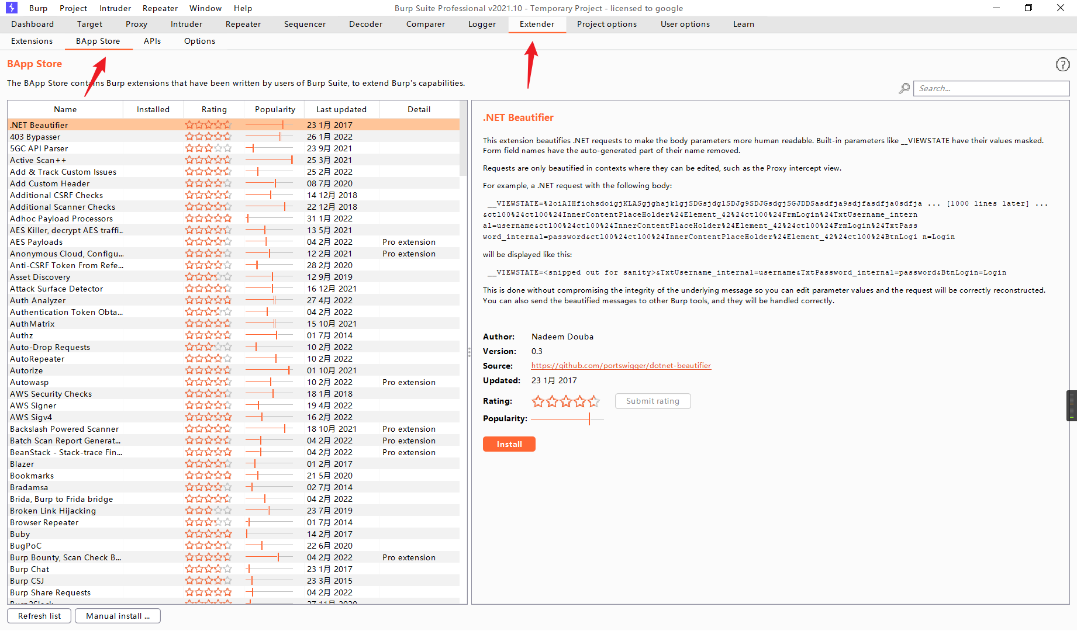1077x631 pixels.
Task: Install the .NET Beautifier extension
Action: [509, 444]
